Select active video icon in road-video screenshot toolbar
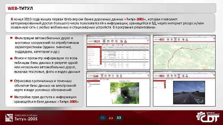This screenshot has height=125, width=223. (179, 76)
